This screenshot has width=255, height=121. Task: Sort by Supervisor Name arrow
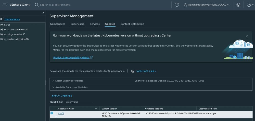pos(96,109)
